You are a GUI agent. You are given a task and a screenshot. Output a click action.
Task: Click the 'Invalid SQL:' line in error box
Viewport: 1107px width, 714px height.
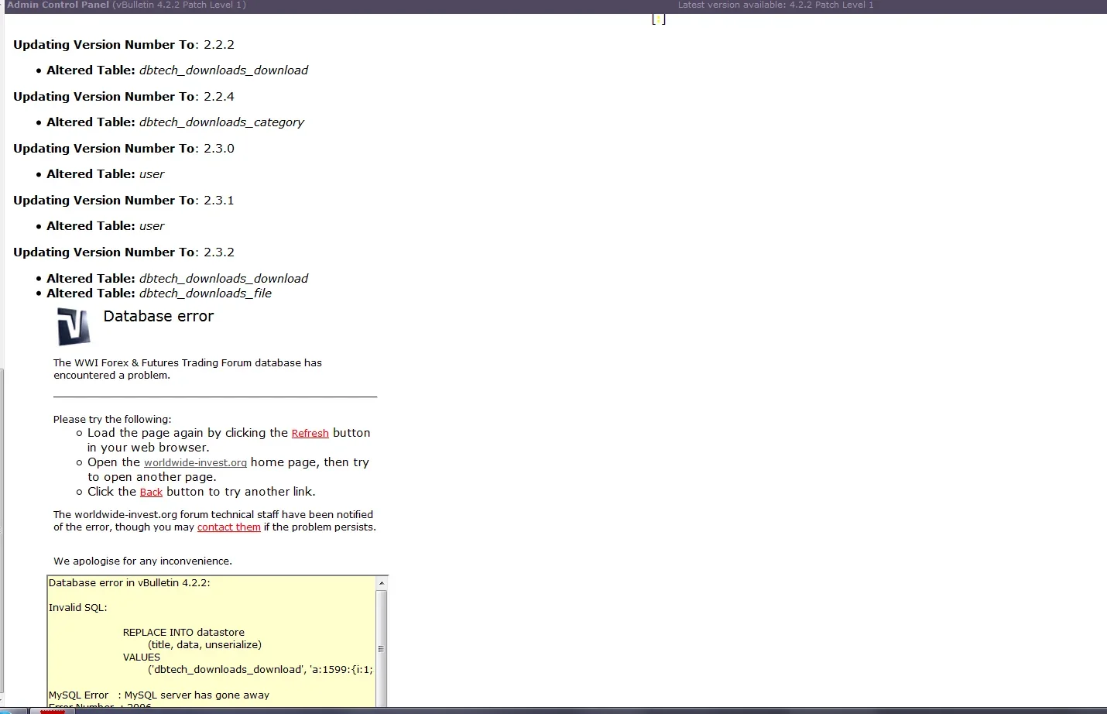(x=78, y=608)
